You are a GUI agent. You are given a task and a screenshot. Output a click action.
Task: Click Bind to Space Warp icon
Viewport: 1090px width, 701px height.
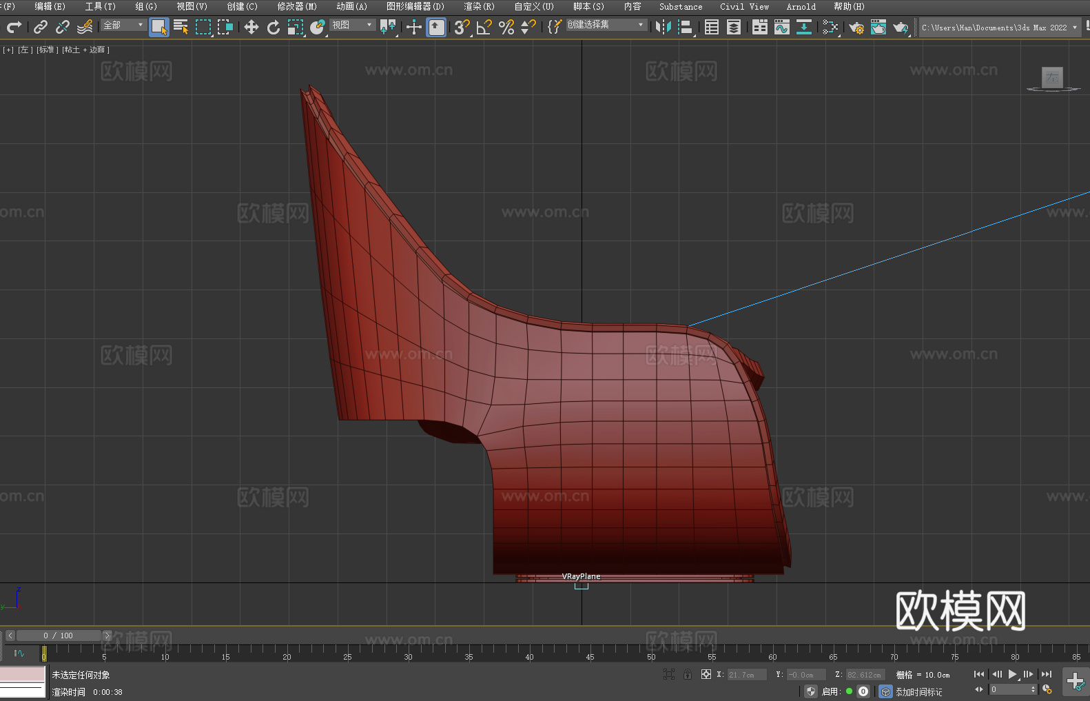pyautogui.click(x=85, y=27)
